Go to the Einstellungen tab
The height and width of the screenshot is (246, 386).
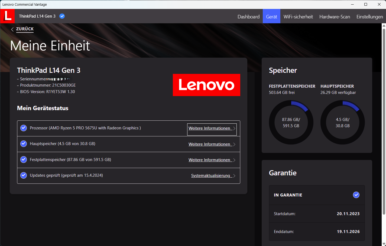coord(369,17)
